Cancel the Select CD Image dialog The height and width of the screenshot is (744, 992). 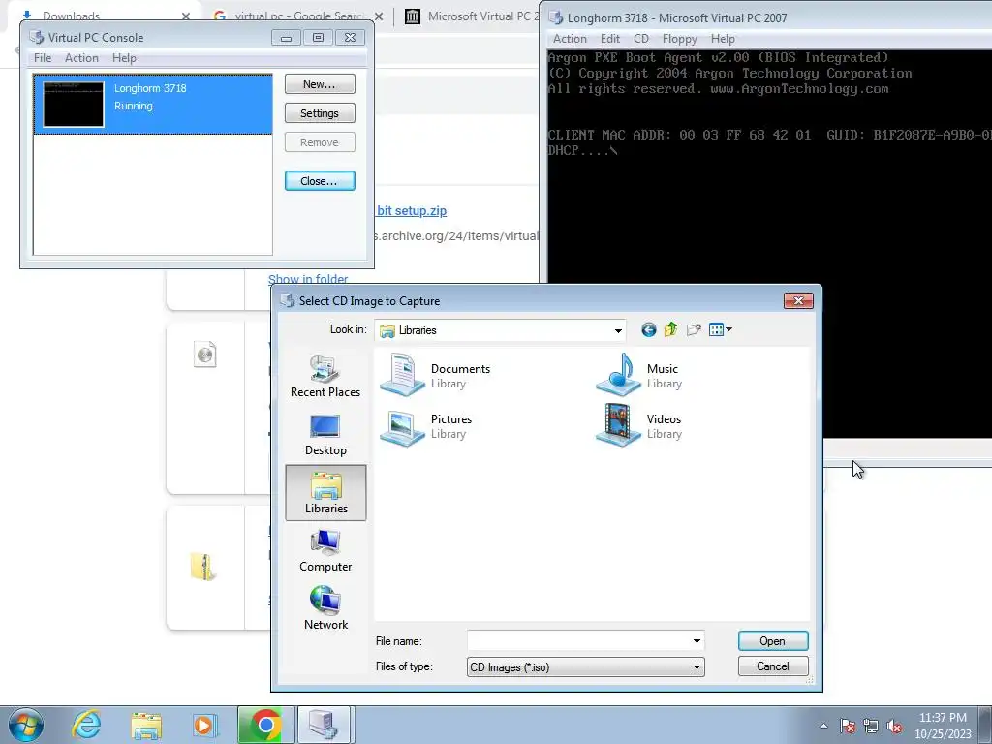[x=772, y=666]
